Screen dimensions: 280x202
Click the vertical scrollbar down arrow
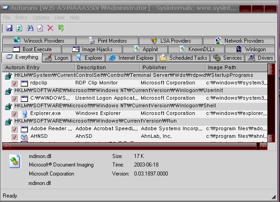point(271,138)
